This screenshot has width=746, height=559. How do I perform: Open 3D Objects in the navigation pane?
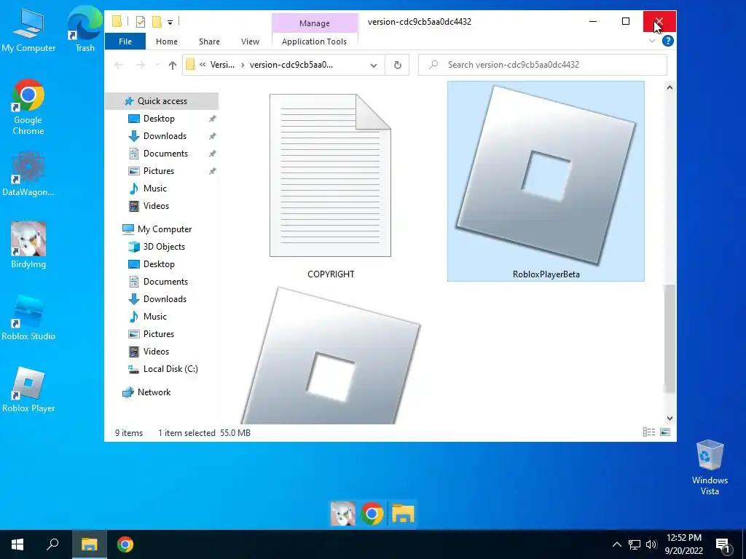164,247
